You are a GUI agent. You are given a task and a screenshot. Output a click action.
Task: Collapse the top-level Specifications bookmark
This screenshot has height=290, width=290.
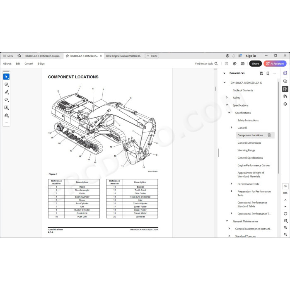click(x=227, y=105)
